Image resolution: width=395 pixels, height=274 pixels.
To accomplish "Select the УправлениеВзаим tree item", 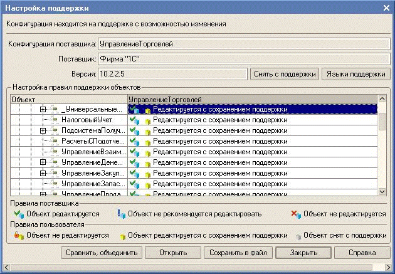I will [93, 152].
